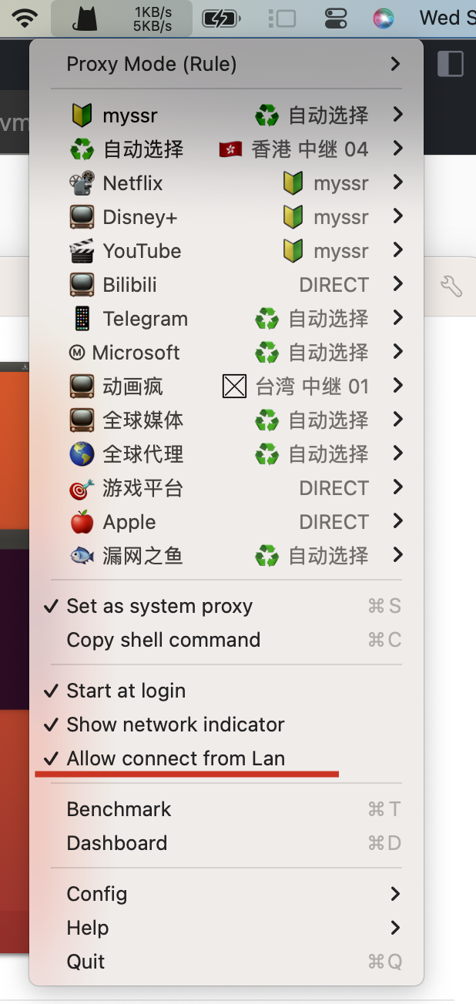The image size is (476, 1004).
Task: Click the wrench icon behind the menu
Action: (451, 286)
